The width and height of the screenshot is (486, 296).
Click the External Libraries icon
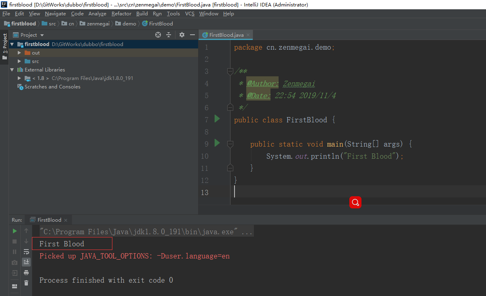coord(20,69)
